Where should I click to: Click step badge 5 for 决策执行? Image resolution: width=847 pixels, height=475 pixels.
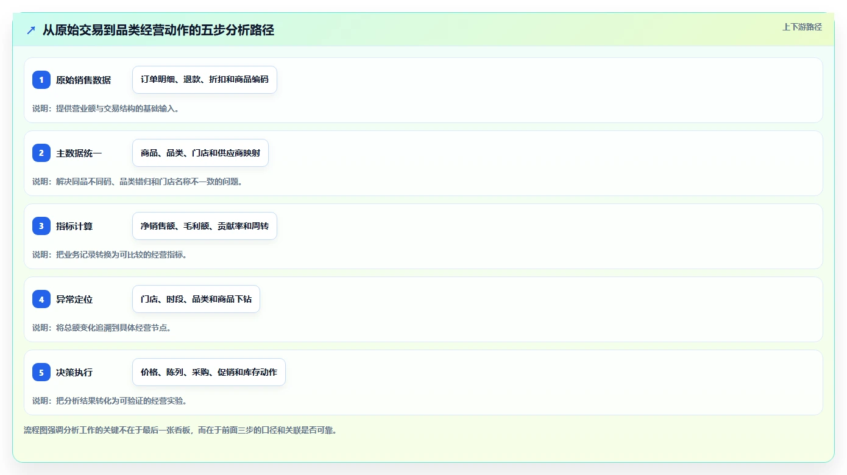pos(41,372)
